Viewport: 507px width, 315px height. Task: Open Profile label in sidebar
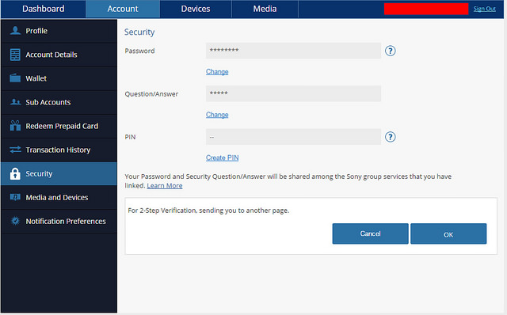36,31
